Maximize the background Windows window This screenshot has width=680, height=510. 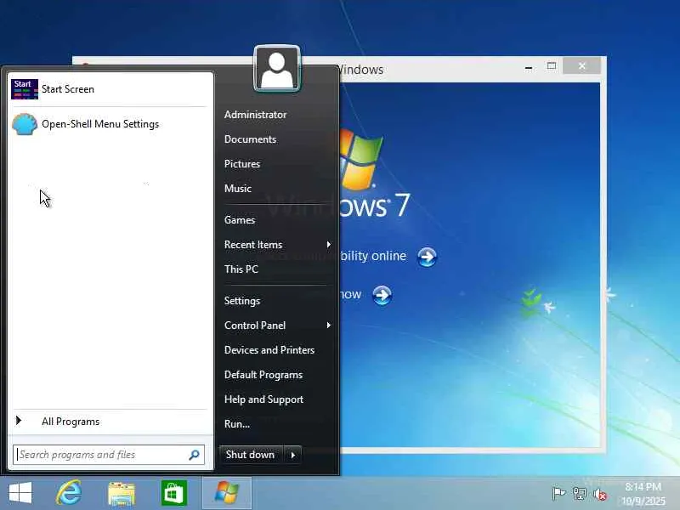(x=552, y=66)
